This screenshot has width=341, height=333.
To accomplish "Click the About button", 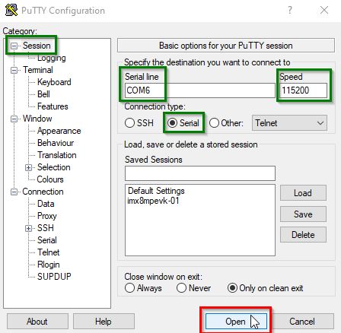I will click(x=37, y=322).
